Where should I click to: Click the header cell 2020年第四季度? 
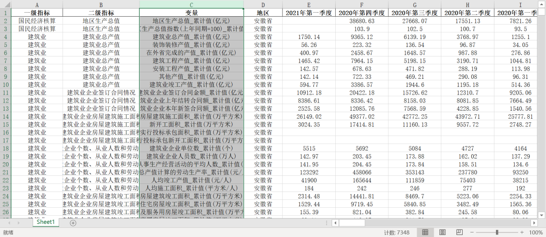coord(362,13)
